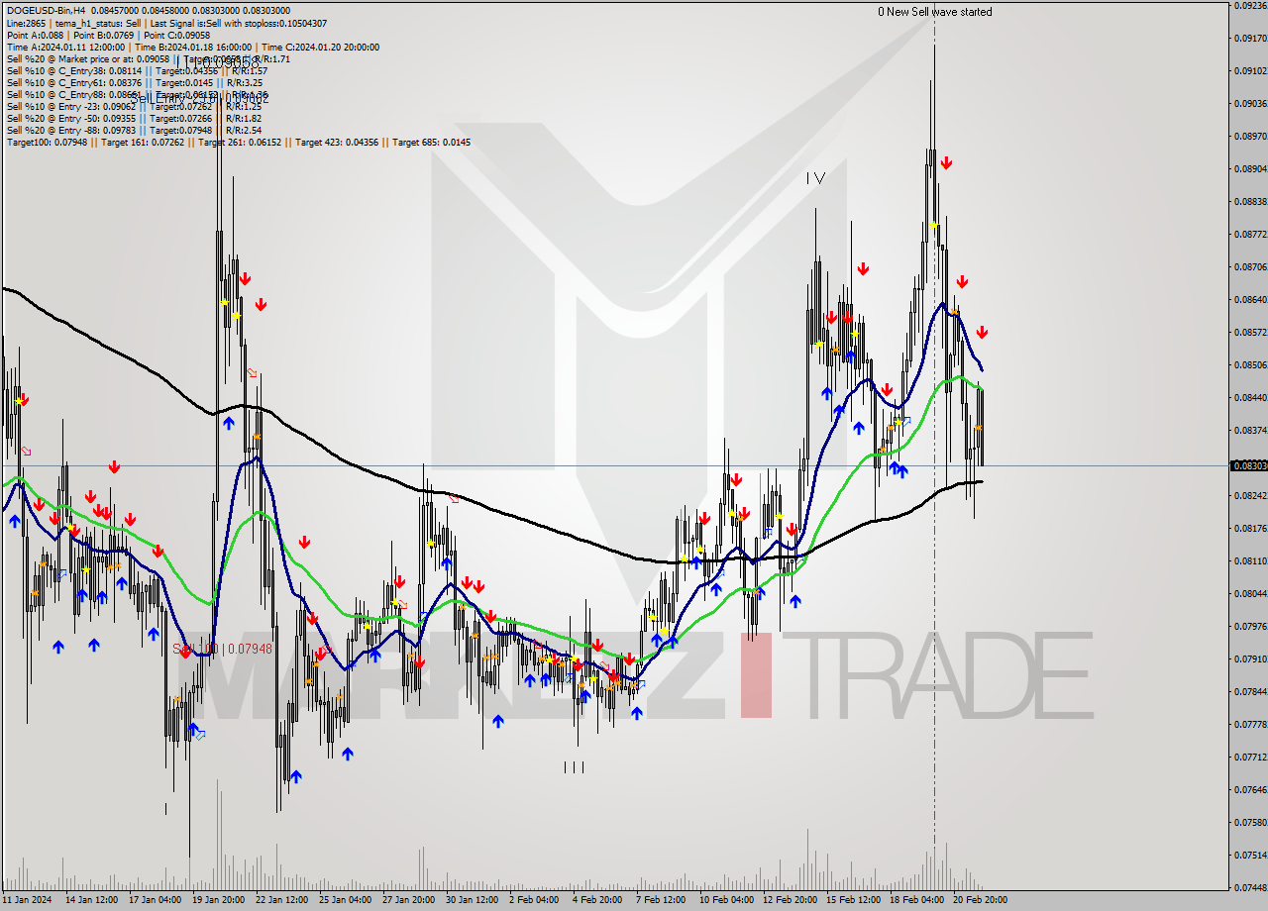Image resolution: width=1268 pixels, height=911 pixels.
Task: Click the 0.08374 price axis label
Action: pos(1251,430)
